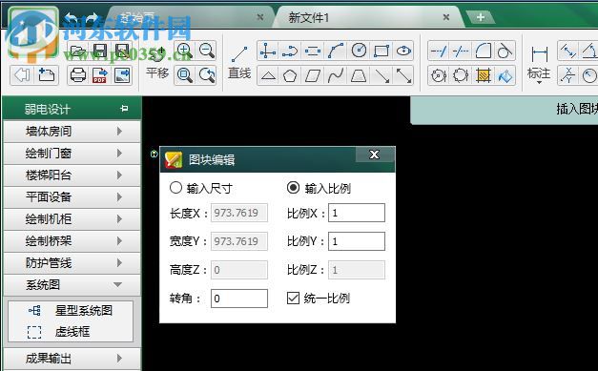The image size is (598, 371).
Task: Click the save-as floppy with pencil icon
Action: (122, 52)
